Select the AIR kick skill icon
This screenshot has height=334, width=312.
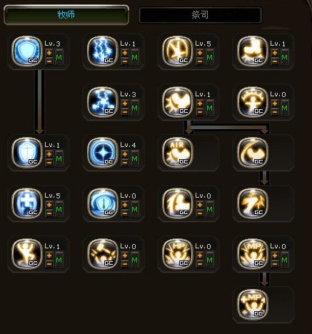pos(177,153)
